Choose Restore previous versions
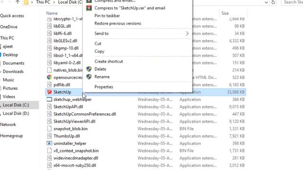This screenshot has width=303, height=170. (118, 24)
